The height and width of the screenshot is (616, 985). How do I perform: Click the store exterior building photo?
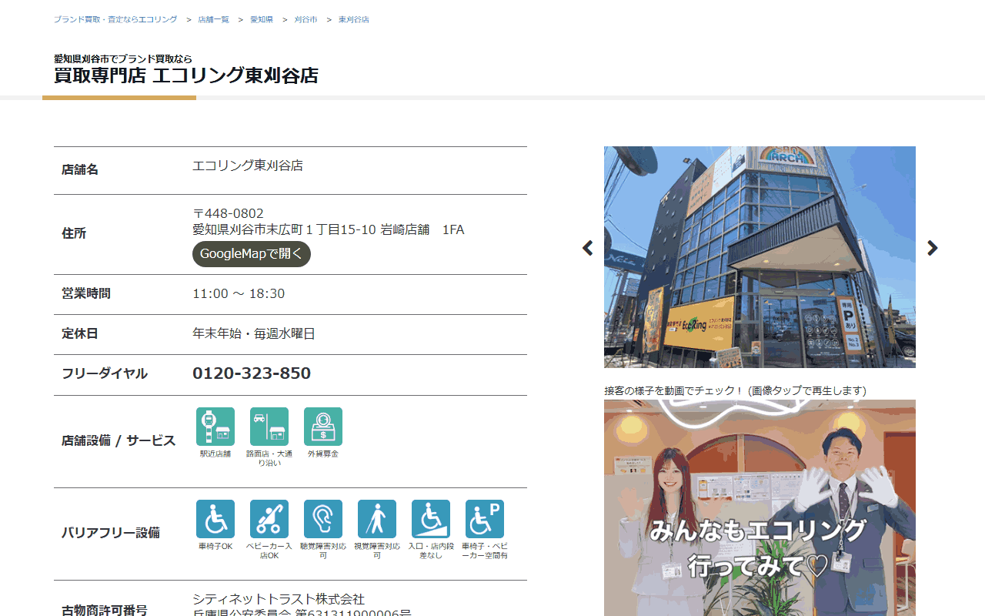[760, 257]
